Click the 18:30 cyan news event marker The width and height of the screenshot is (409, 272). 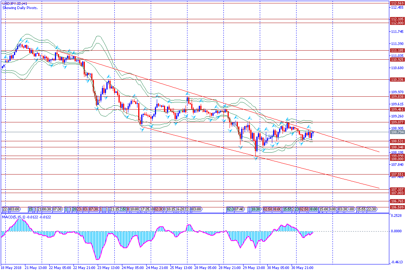256,209
